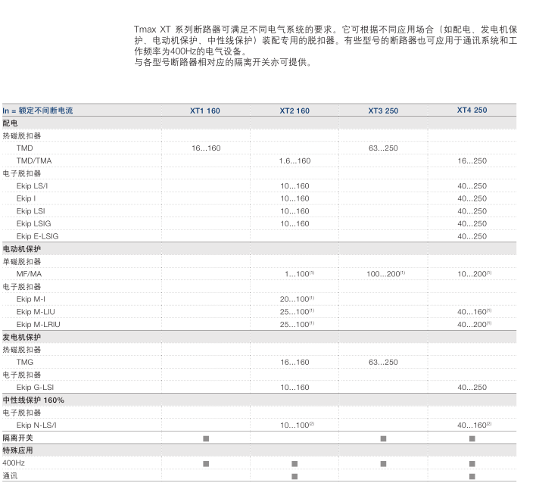
Task: Click the 400Hz row label
Action: (x=14, y=463)
